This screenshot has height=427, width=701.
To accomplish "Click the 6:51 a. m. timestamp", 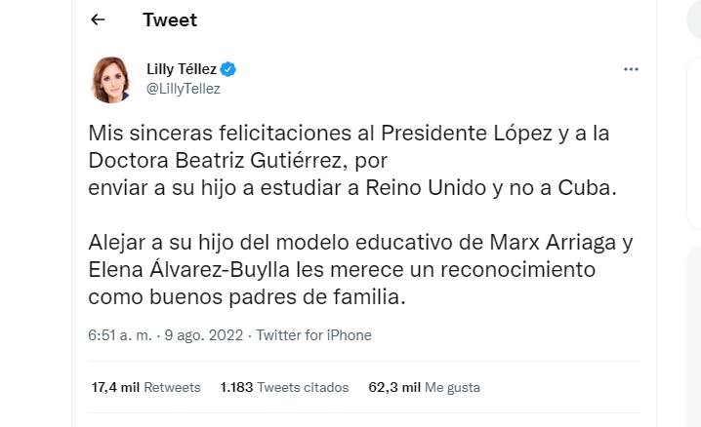I will pos(120,335).
